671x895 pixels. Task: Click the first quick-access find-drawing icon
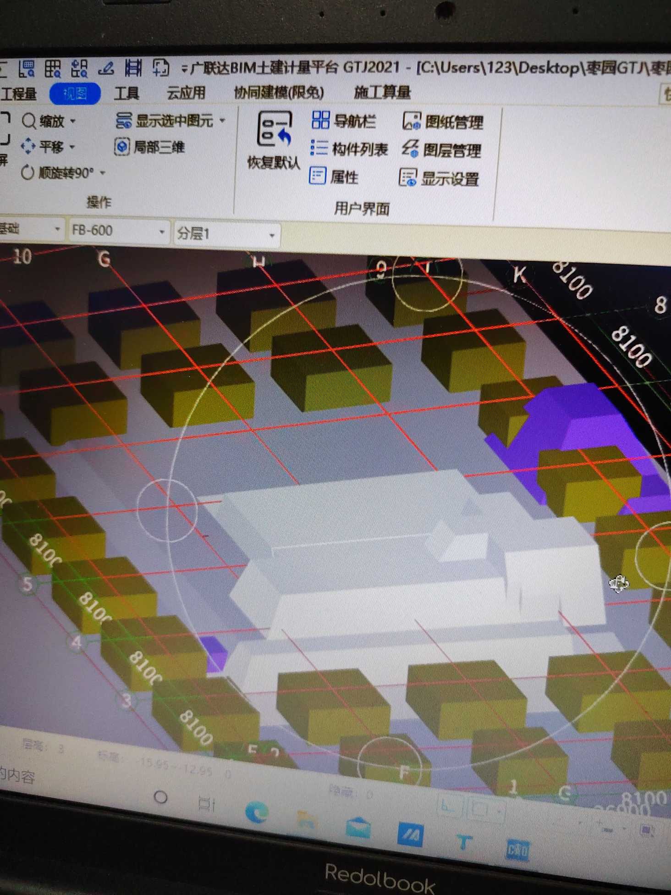(x=27, y=69)
